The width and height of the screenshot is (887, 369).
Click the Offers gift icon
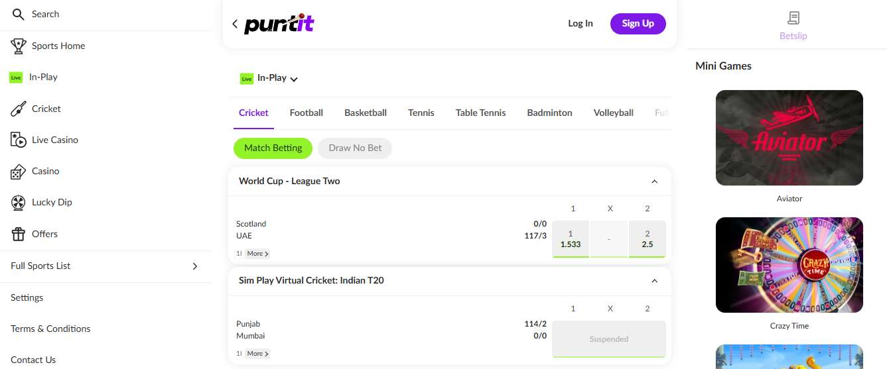18,234
